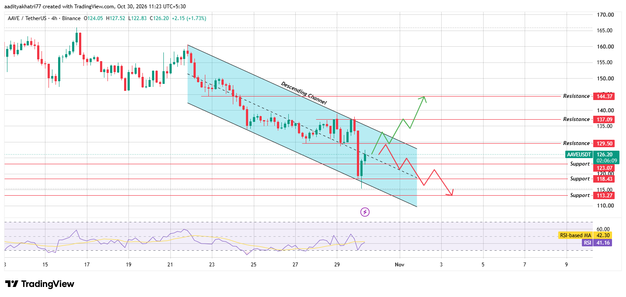Click the purple lightning event icon
The width and height of the screenshot is (626, 297).
[x=365, y=212]
